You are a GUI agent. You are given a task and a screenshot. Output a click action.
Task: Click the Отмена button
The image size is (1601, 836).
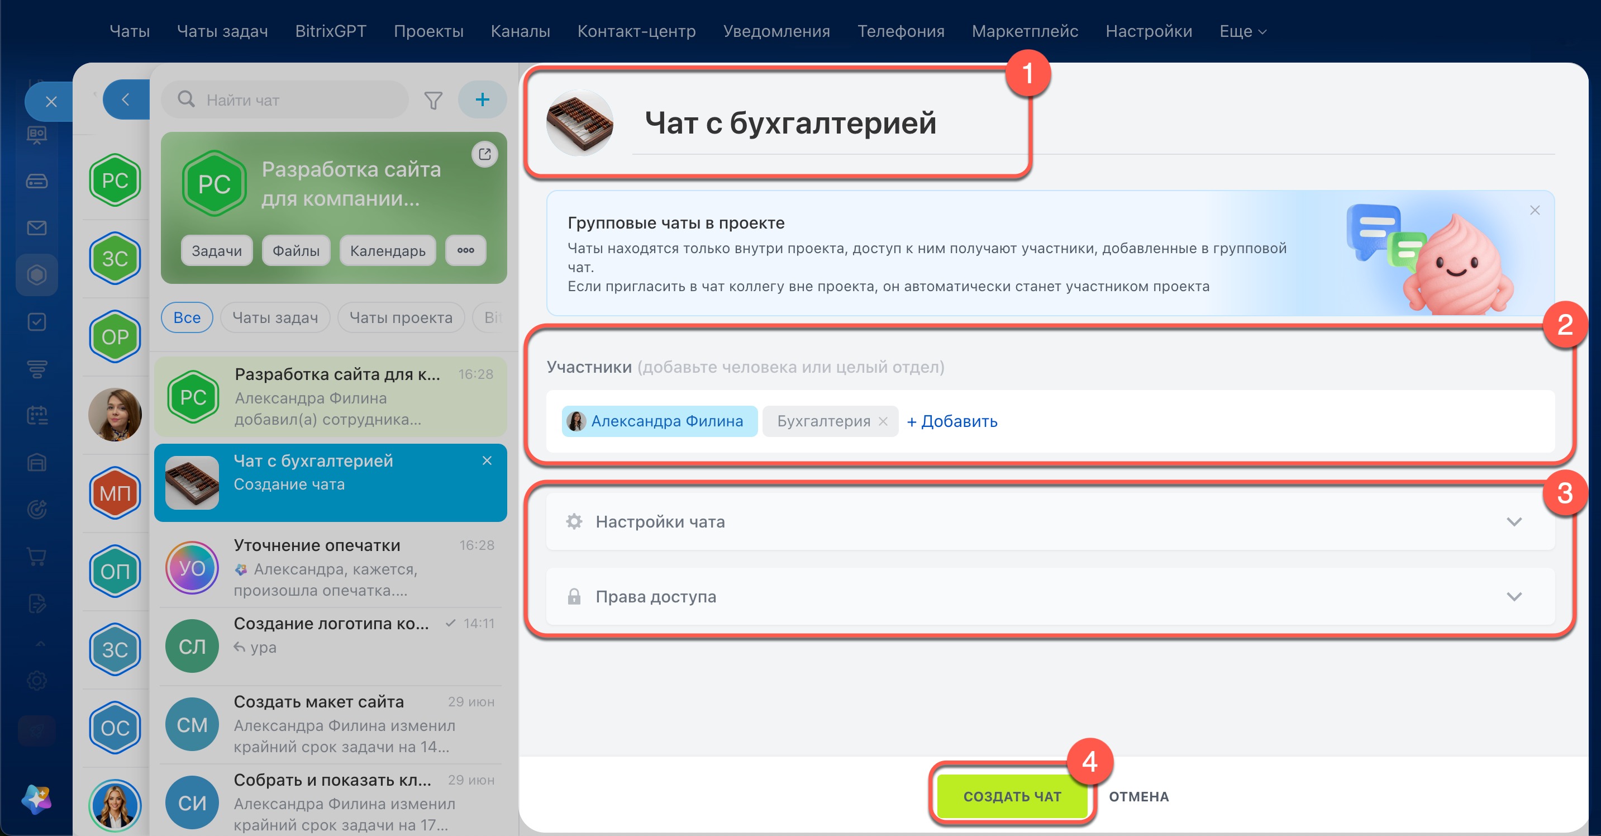pos(1138,796)
